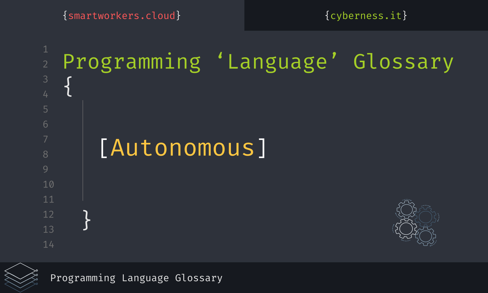Click the stacked layers icon in footer

pyautogui.click(x=21, y=277)
